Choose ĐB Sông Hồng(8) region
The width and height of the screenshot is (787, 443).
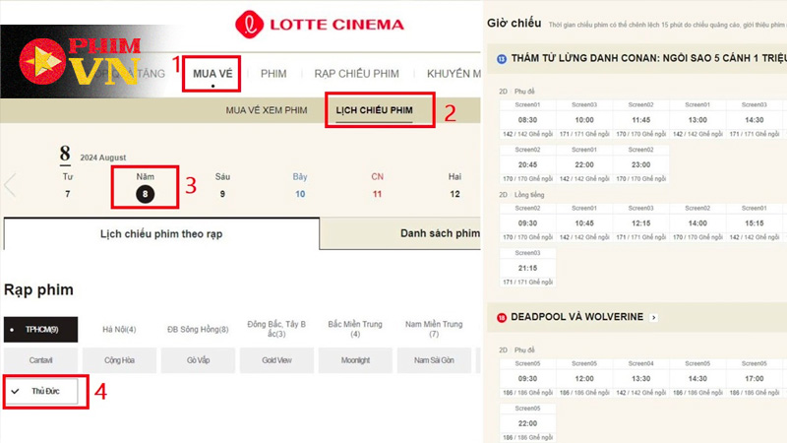pos(198,330)
